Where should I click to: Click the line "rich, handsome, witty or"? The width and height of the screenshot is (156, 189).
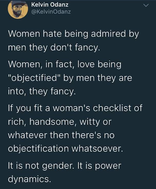tap(60, 122)
